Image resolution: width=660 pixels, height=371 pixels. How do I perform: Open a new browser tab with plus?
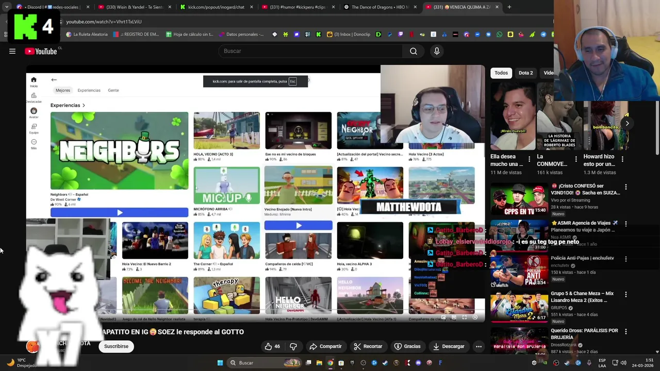(509, 7)
